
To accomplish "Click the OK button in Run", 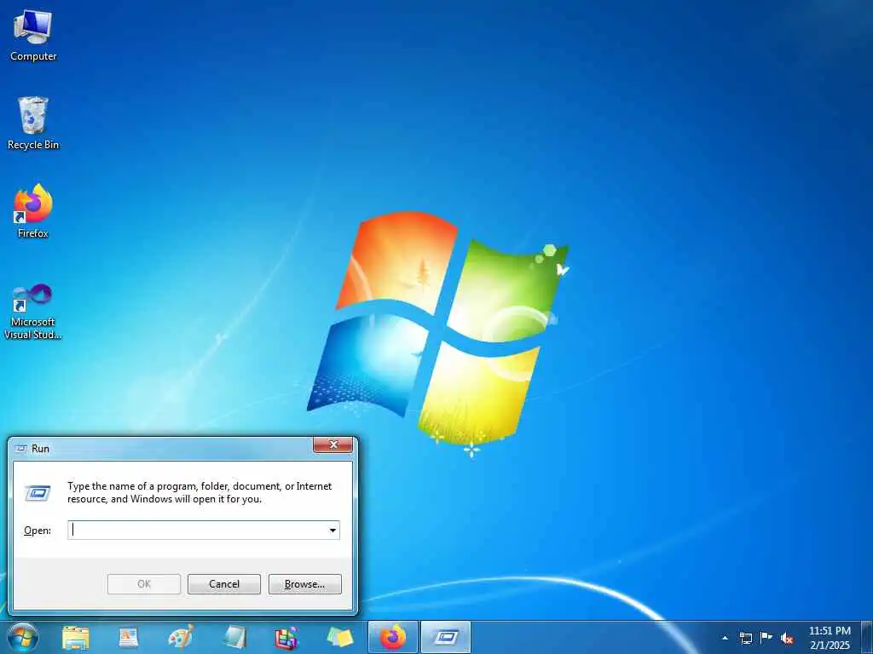I will tap(144, 584).
